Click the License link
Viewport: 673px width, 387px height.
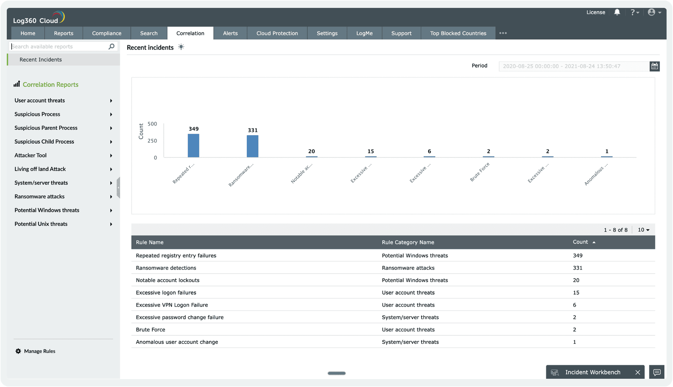coord(596,12)
